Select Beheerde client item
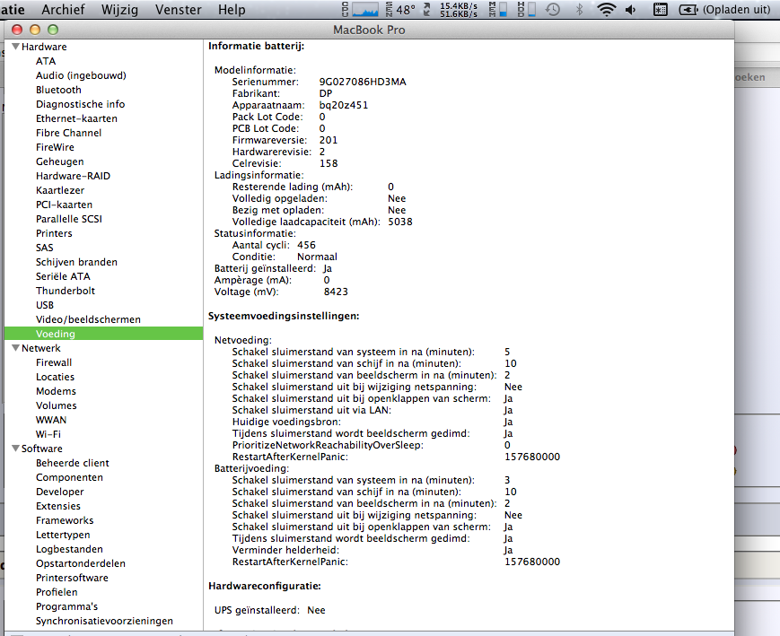 coord(72,463)
